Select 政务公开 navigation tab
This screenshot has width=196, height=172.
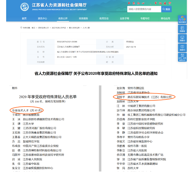(x=63, y=18)
